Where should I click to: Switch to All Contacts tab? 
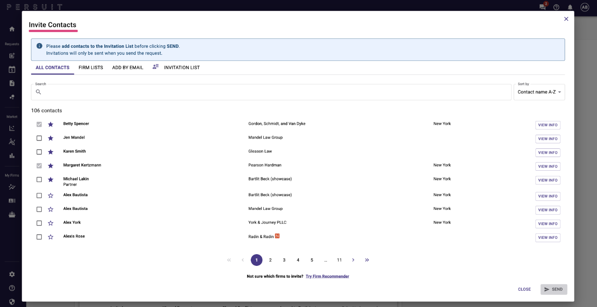point(52,67)
